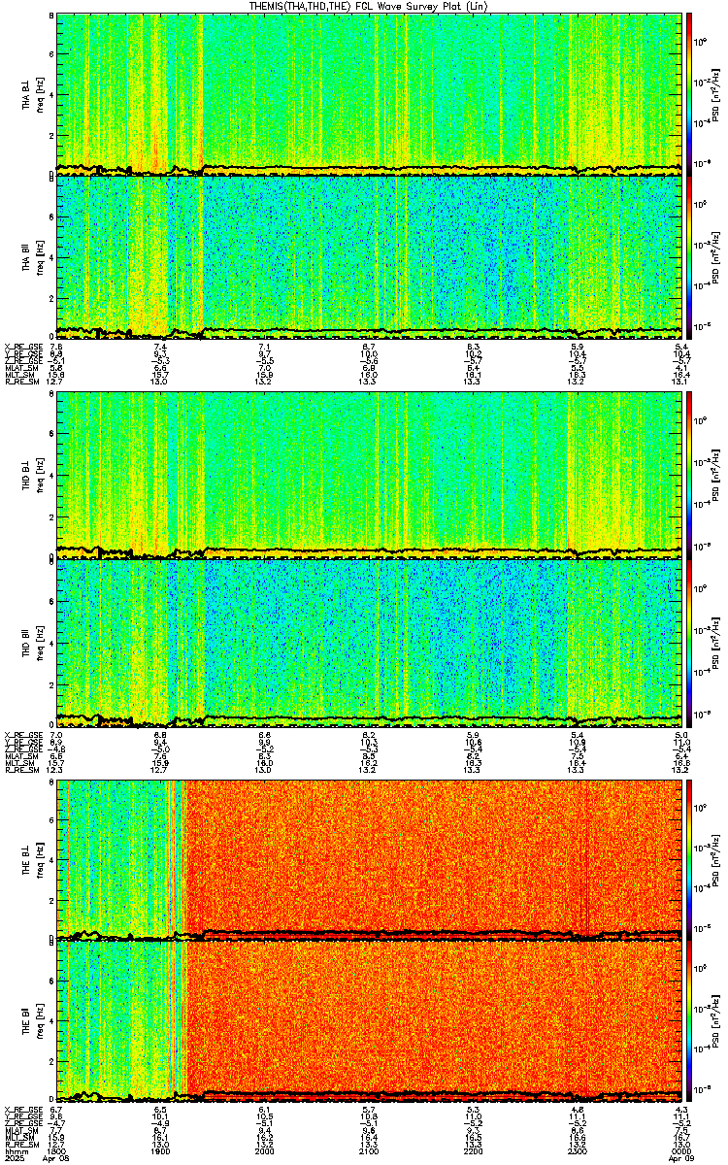Click the color bar beside THE B-parallel panel

[x=690, y=1021]
